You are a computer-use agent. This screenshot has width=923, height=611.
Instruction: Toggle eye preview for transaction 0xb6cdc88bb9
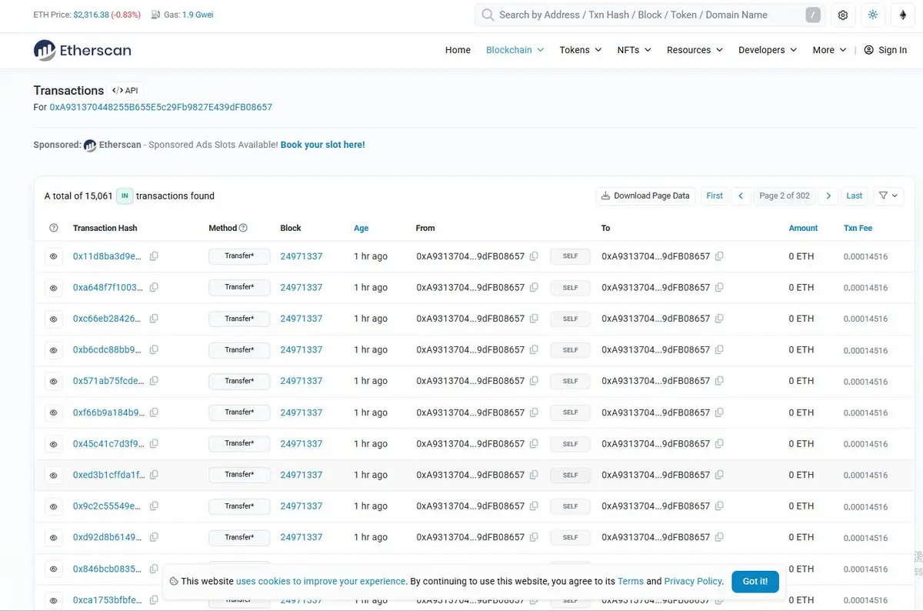click(54, 350)
